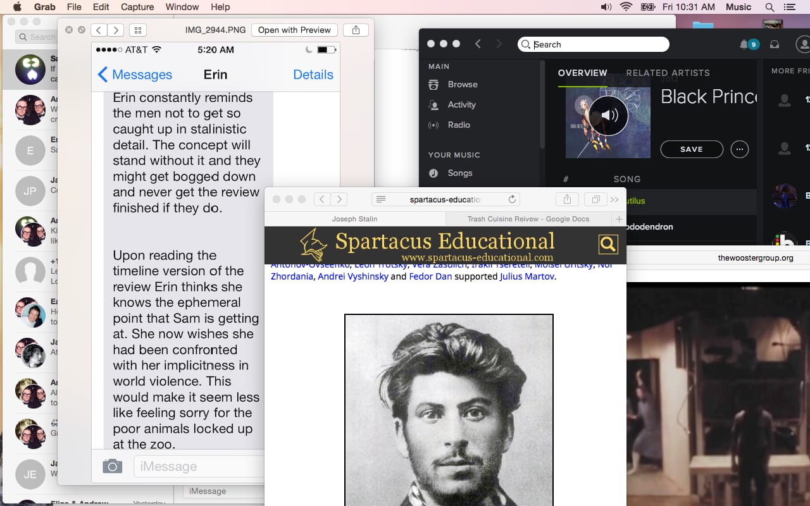Toggle the audio preview on Black Prince album art
Screen dimensions: 810x506
[607, 115]
